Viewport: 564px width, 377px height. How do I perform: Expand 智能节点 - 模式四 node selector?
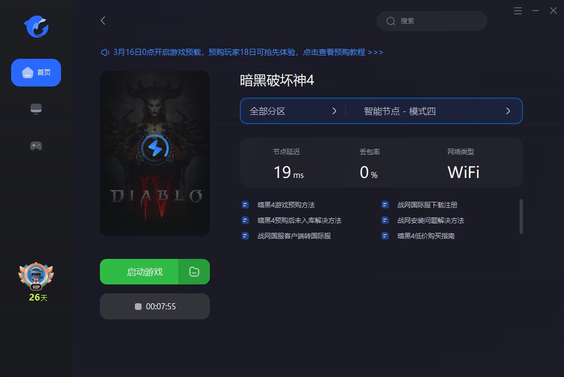pos(435,111)
